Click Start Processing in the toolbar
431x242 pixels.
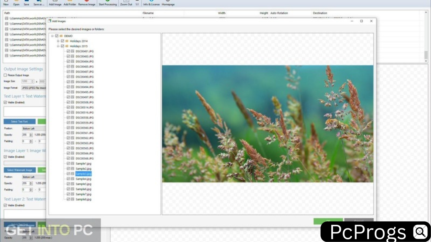(108, 3)
